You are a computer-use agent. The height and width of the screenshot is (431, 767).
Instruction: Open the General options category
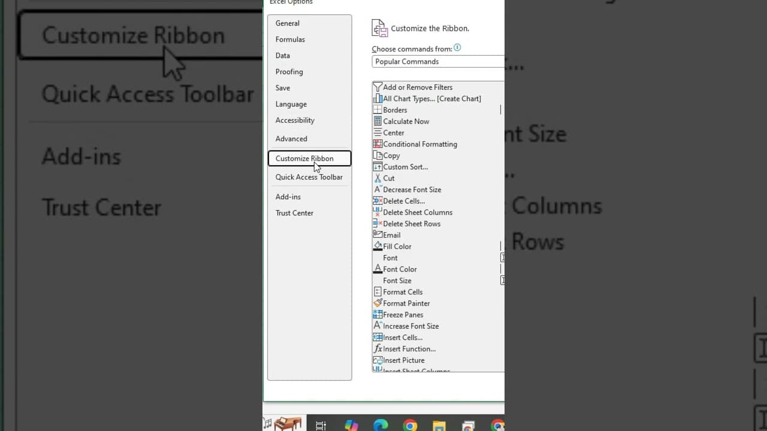[309, 23]
